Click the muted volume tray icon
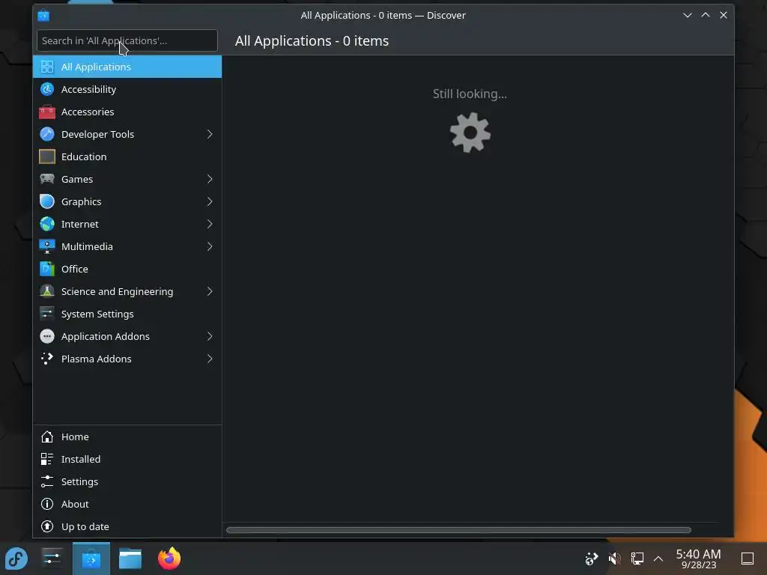 pos(614,559)
